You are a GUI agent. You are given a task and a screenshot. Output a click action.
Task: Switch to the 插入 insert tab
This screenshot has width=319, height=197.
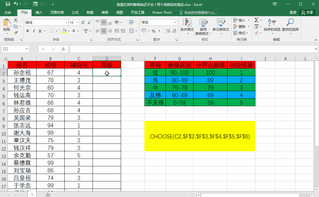click(x=39, y=13)
